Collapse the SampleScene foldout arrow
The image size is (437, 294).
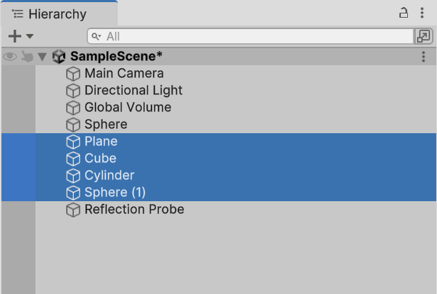(x=43, y=57)
